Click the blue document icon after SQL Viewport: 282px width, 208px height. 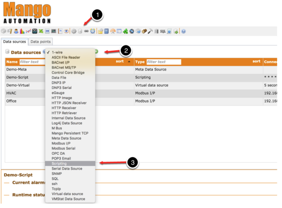tap(169, 31)
